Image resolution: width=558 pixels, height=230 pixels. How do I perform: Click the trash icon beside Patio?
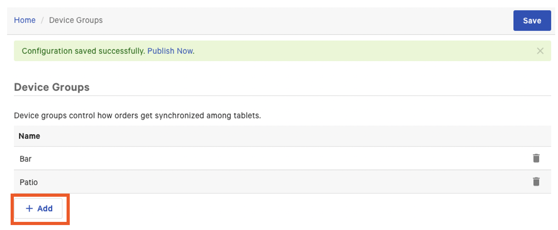click(x=536, y=182)
